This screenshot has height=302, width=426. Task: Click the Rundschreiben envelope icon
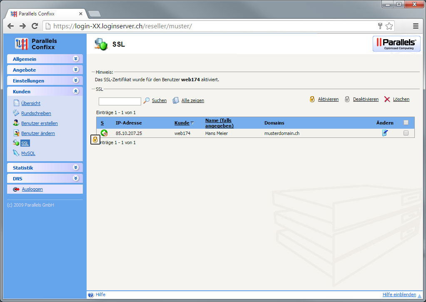[x=16, y=113]
